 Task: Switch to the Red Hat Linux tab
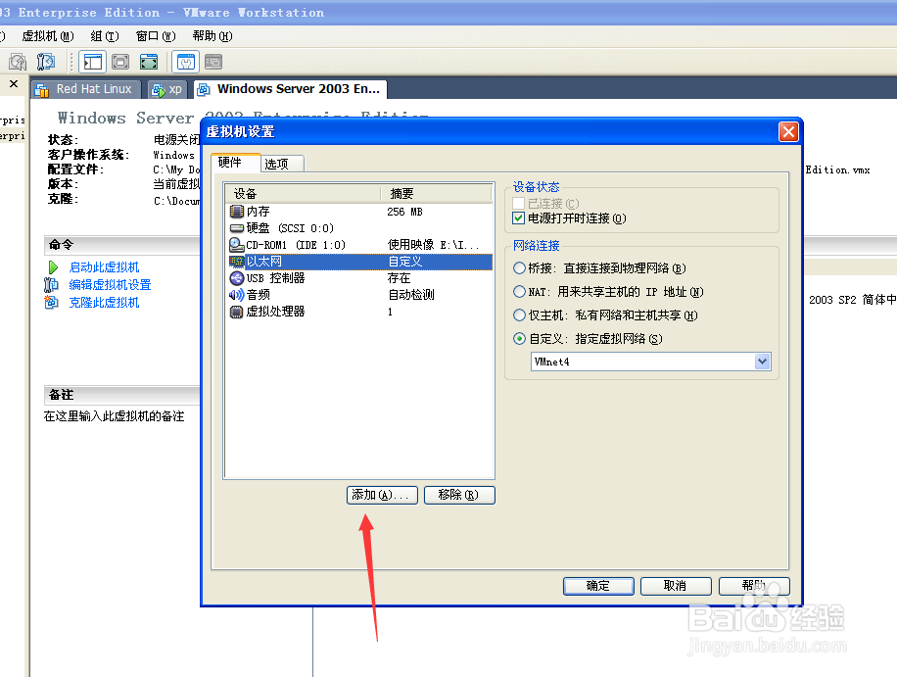coord(84,89)
